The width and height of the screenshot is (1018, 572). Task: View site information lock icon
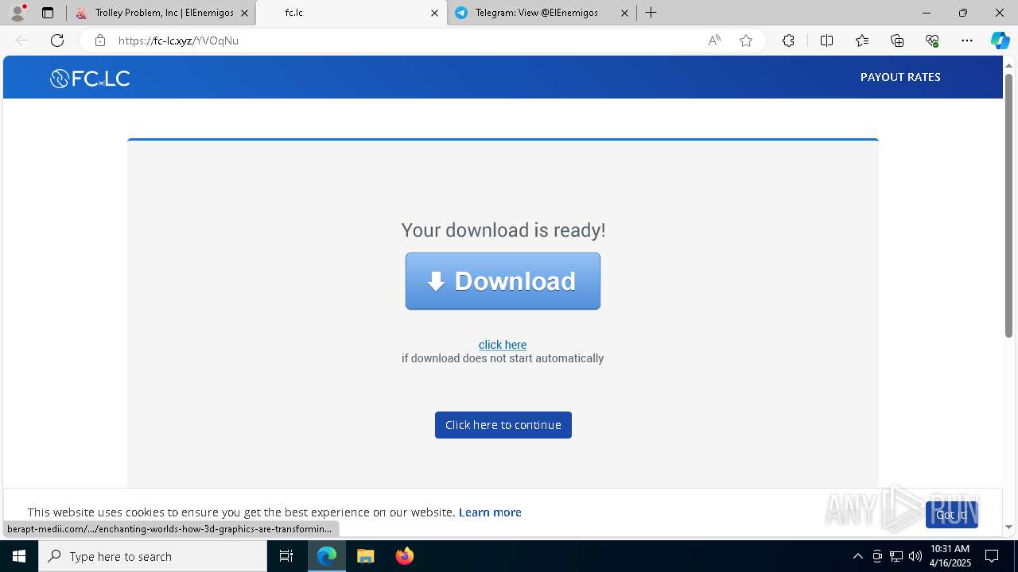pos(99,41)
